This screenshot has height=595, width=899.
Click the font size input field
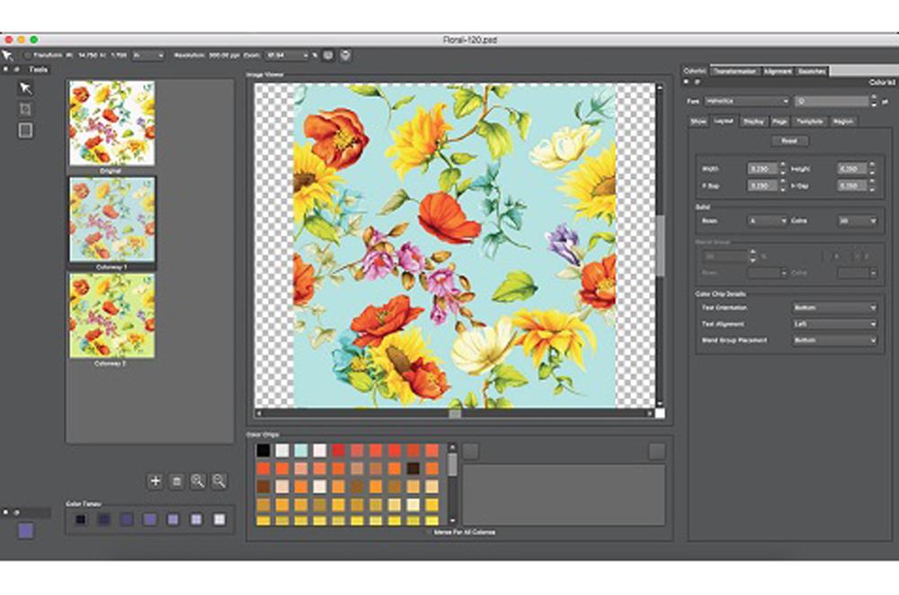(832, 101)
